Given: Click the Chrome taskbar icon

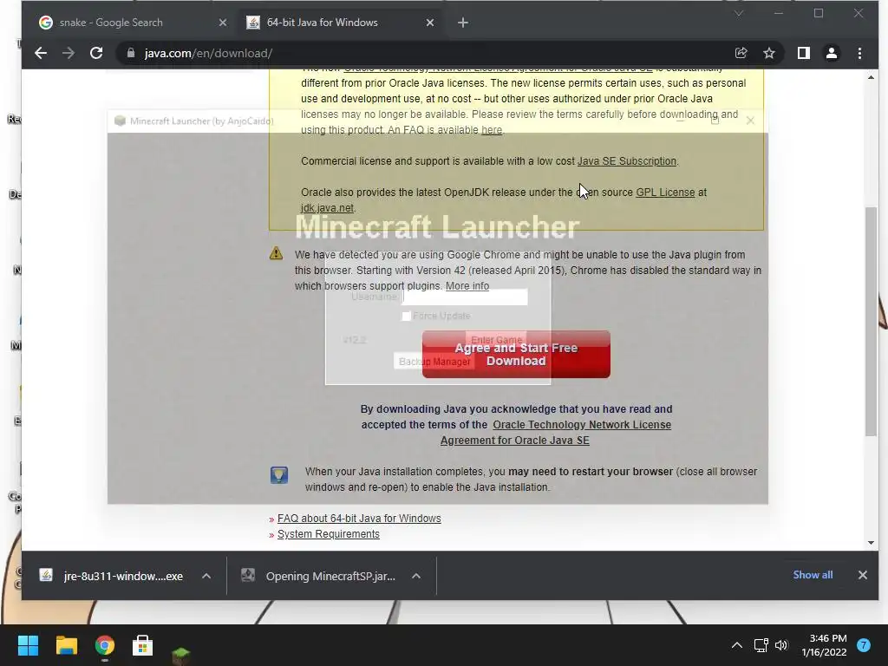Looking at the screenshot, I should coord(105,645).
